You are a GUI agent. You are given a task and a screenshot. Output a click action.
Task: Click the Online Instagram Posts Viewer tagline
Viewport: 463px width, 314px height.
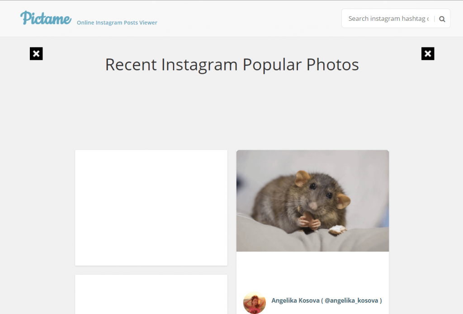[x=117, y=23]
